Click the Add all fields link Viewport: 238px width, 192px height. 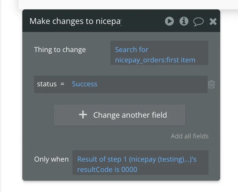pos(189,136)
